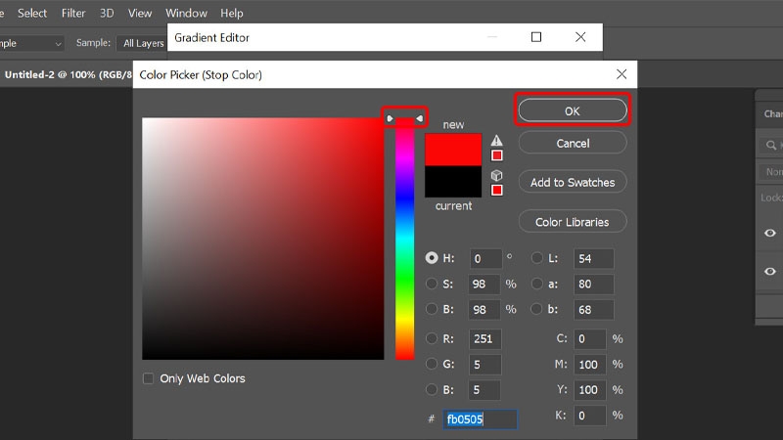Click the not-web-safe cube icon
Image resolution: width=783 pixels, height=440 pixels.
(x=496, y=175)
